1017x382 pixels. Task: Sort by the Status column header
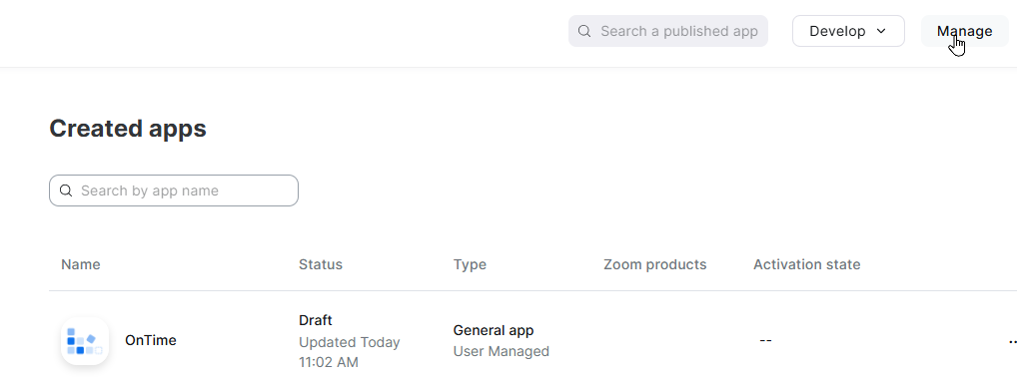[321, 264]
